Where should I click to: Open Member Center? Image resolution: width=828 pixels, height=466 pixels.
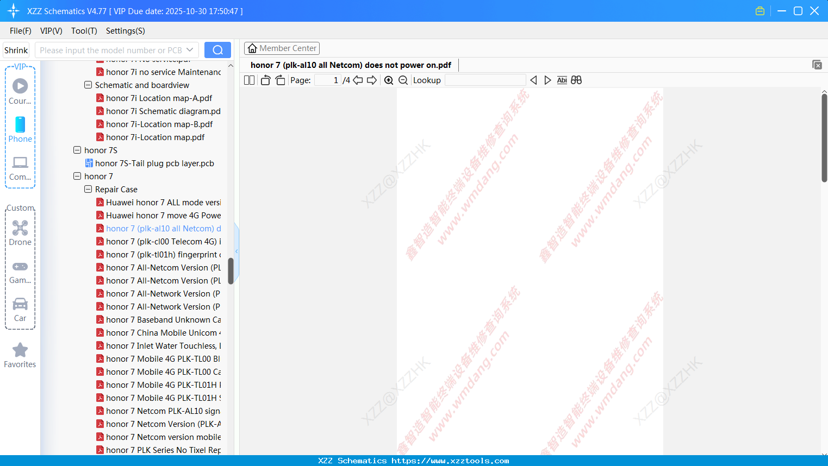282,48
